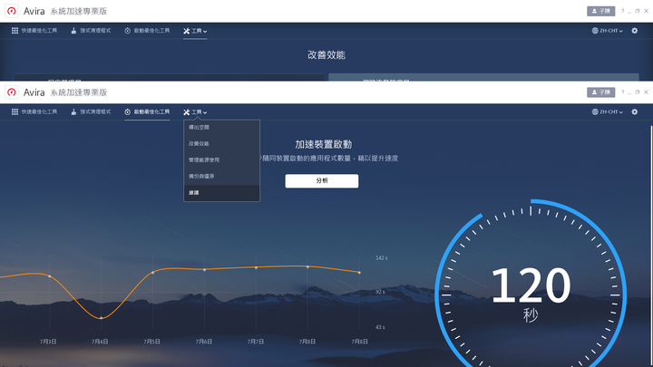Restore down the front window
The height and width of the screenshot is (367, 653).
point(638,92)
